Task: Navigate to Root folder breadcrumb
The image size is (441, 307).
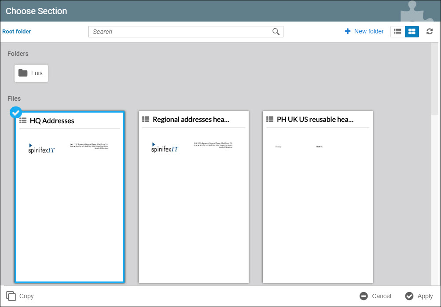Action: click(17, 32)
